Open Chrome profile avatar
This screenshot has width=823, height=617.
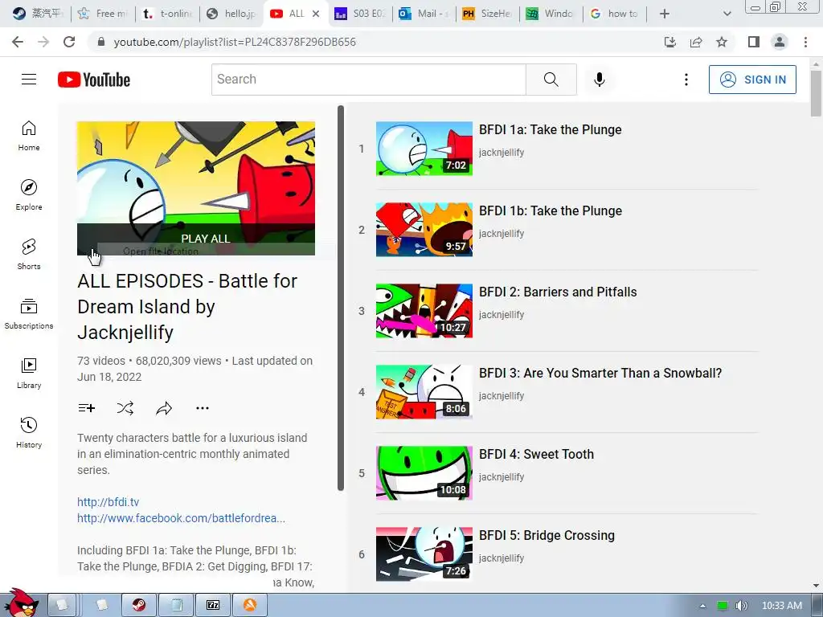pos(780,42)
